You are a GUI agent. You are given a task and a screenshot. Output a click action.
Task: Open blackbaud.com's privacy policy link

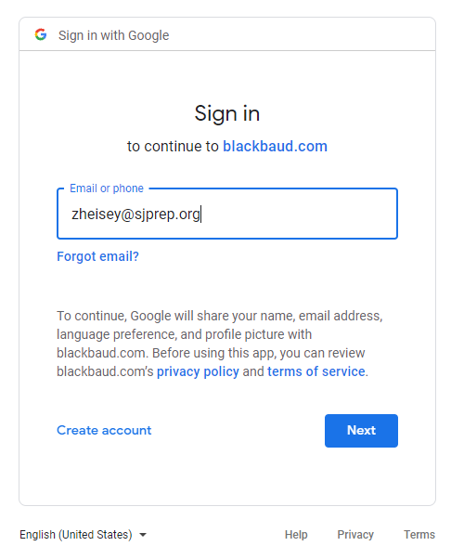[198, 371]
